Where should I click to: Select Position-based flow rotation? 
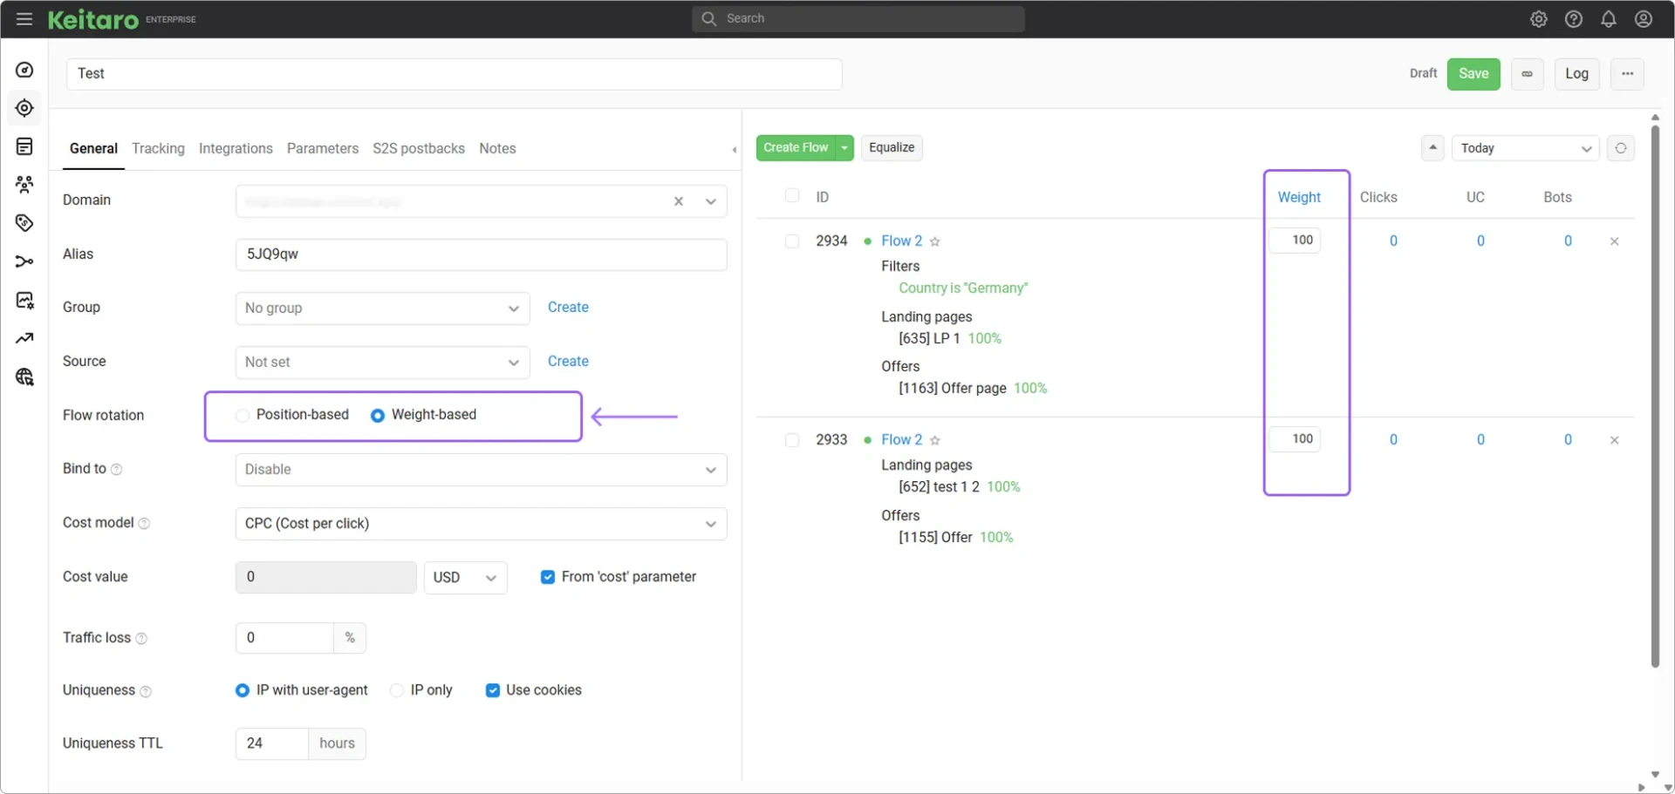click(x=292, y=415)
